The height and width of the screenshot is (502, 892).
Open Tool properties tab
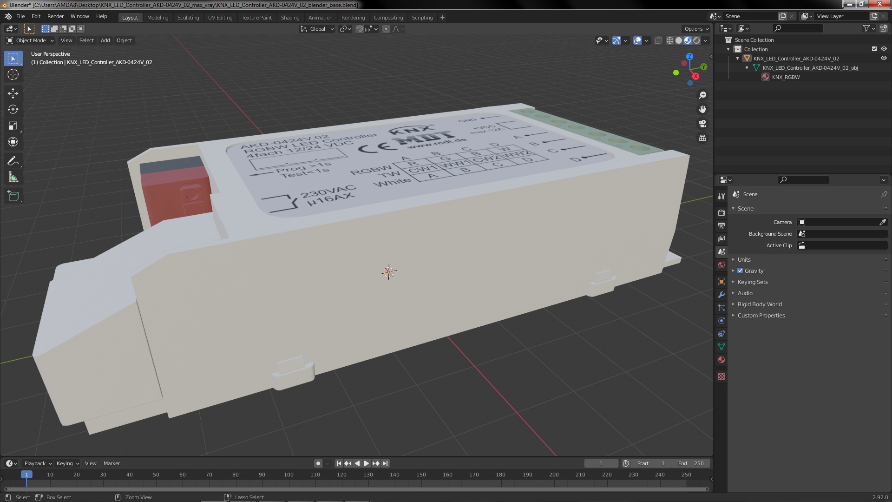tap(721, 196)
